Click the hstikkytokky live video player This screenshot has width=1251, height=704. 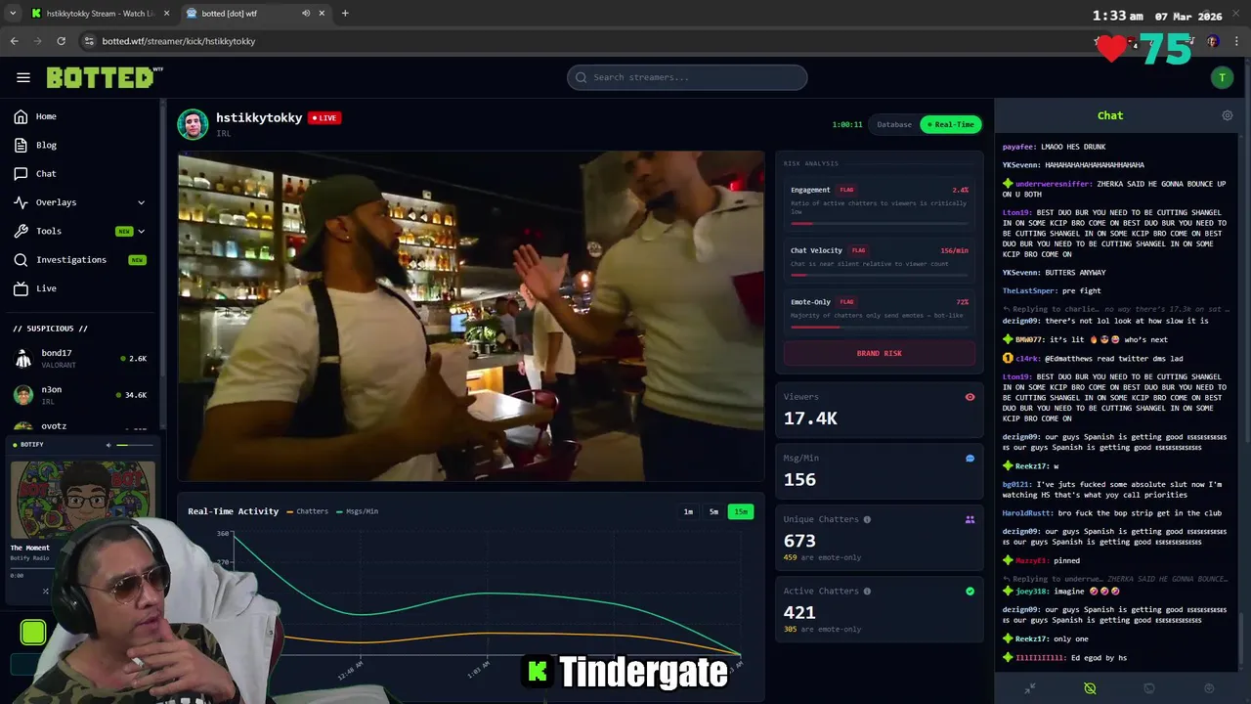tap(471, 316)
